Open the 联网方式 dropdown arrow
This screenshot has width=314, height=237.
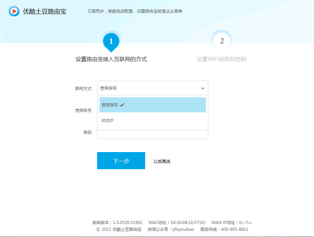point(203,88)
